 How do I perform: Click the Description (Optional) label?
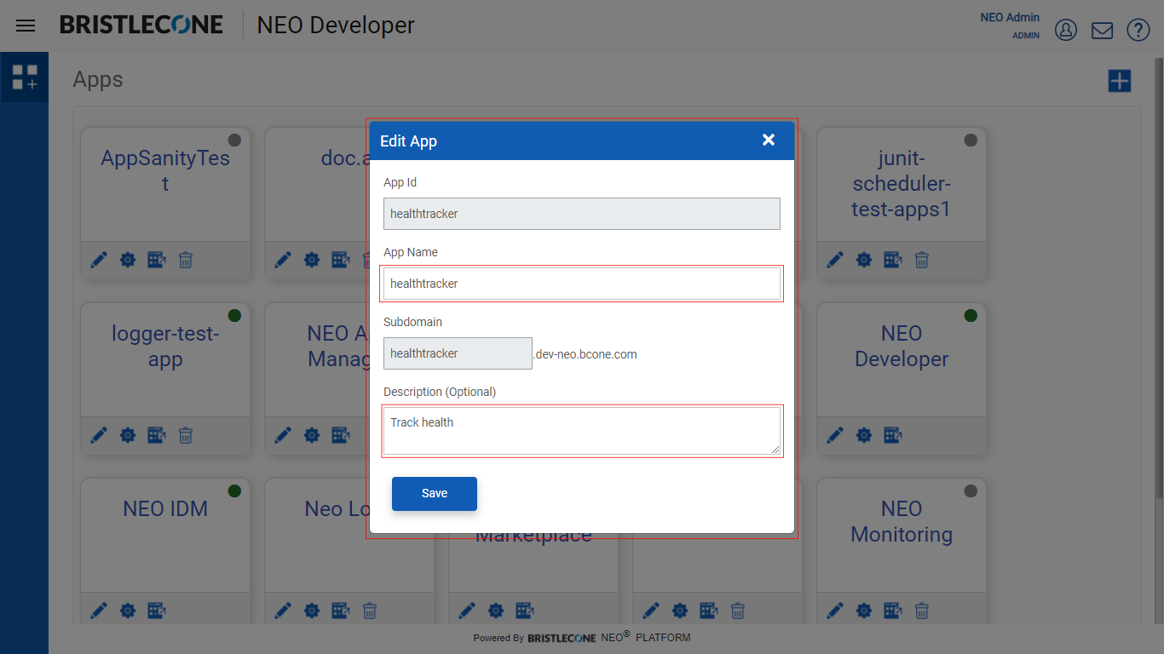440,392
